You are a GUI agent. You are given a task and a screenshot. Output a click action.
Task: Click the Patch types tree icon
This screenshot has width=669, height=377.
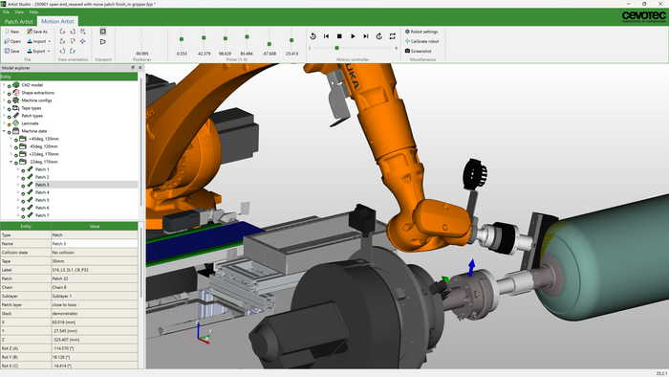(16, 116)
